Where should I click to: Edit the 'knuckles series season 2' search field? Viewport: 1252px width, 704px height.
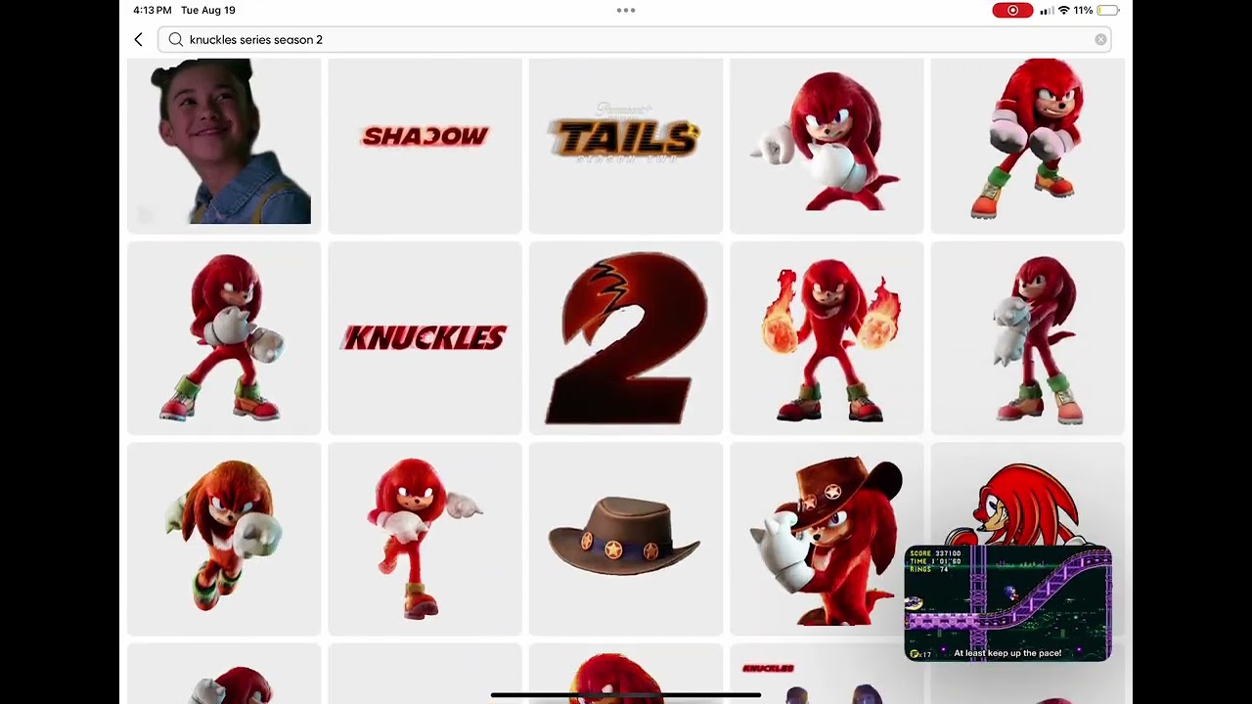coord(634,40)
